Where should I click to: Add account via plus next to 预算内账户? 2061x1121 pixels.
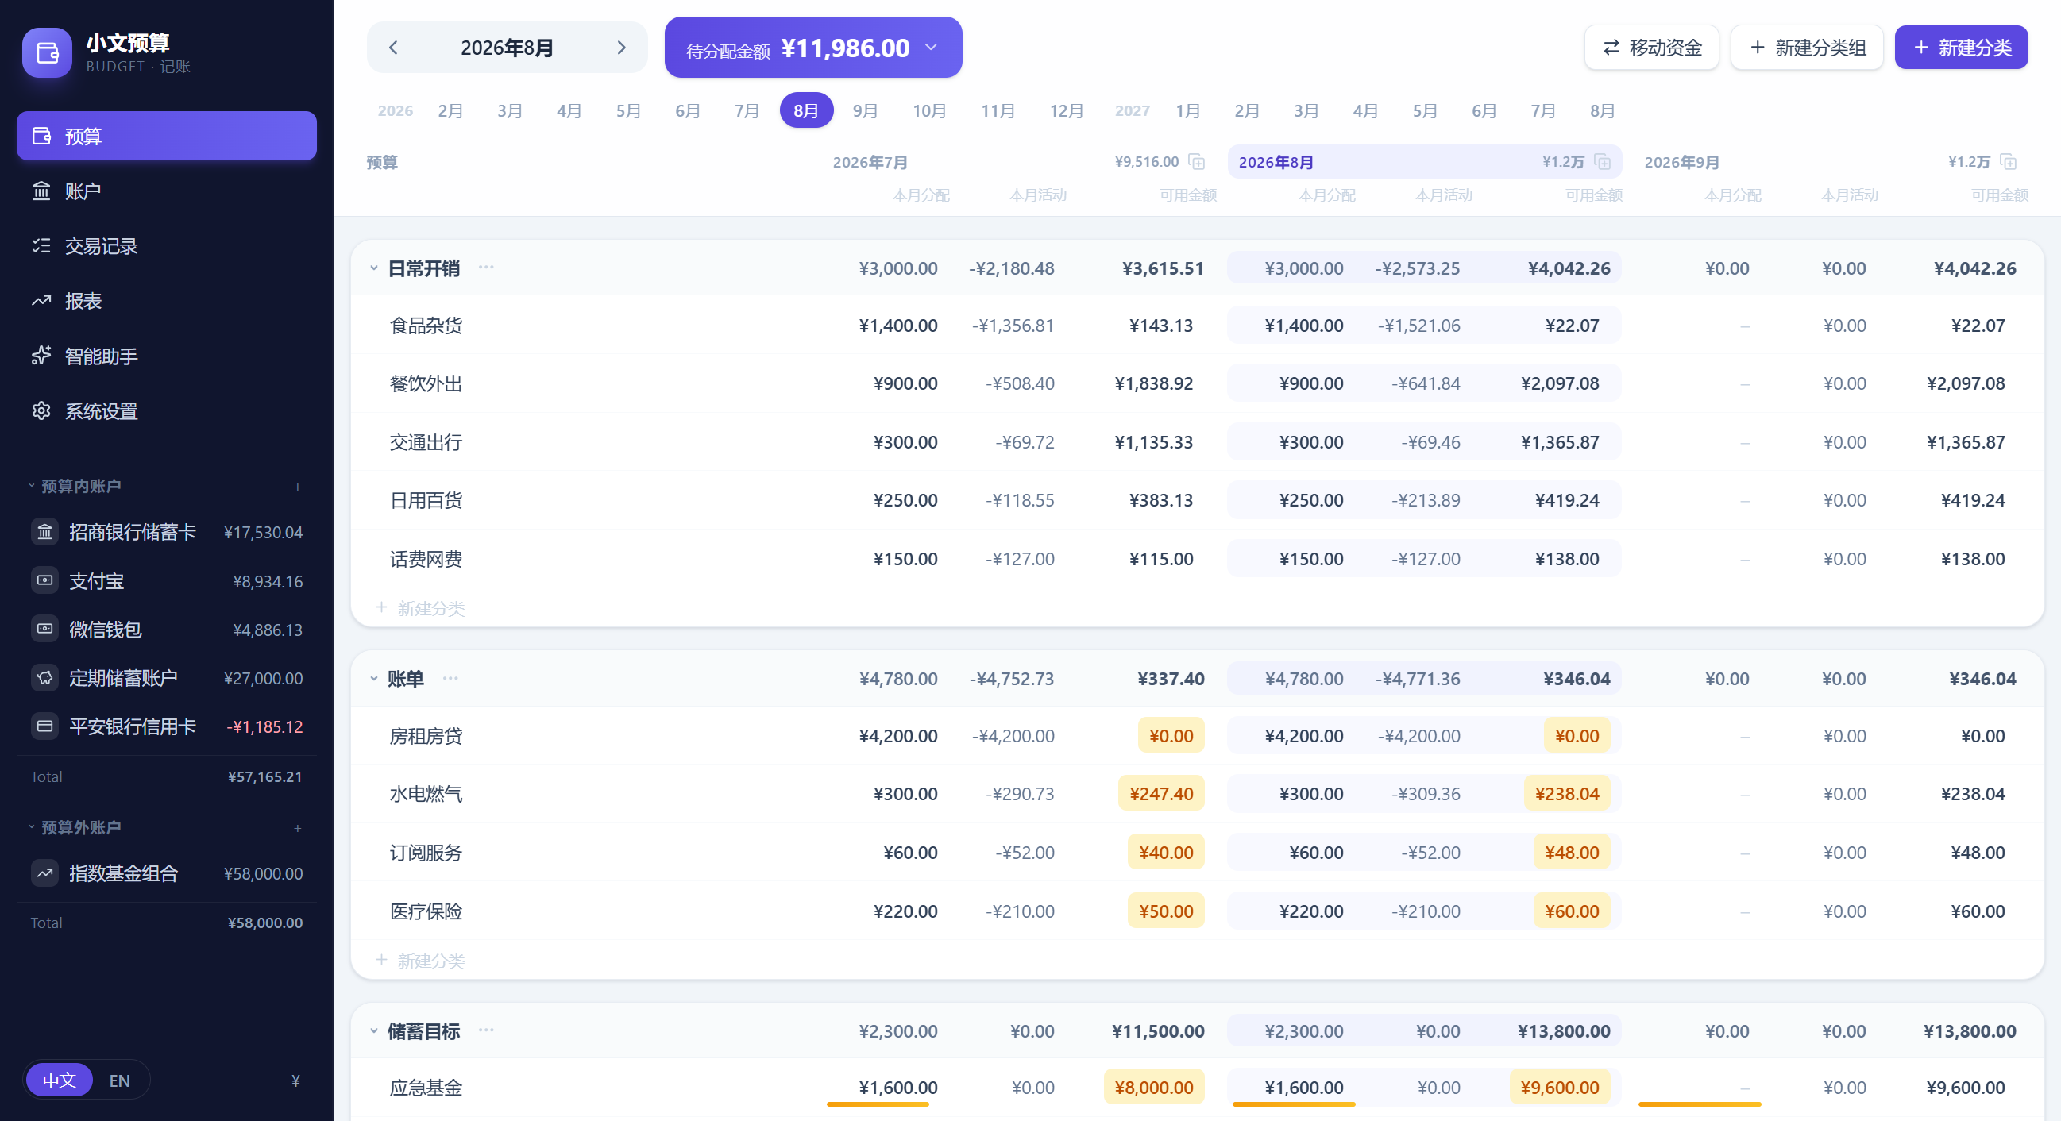(x=298, y=487)
